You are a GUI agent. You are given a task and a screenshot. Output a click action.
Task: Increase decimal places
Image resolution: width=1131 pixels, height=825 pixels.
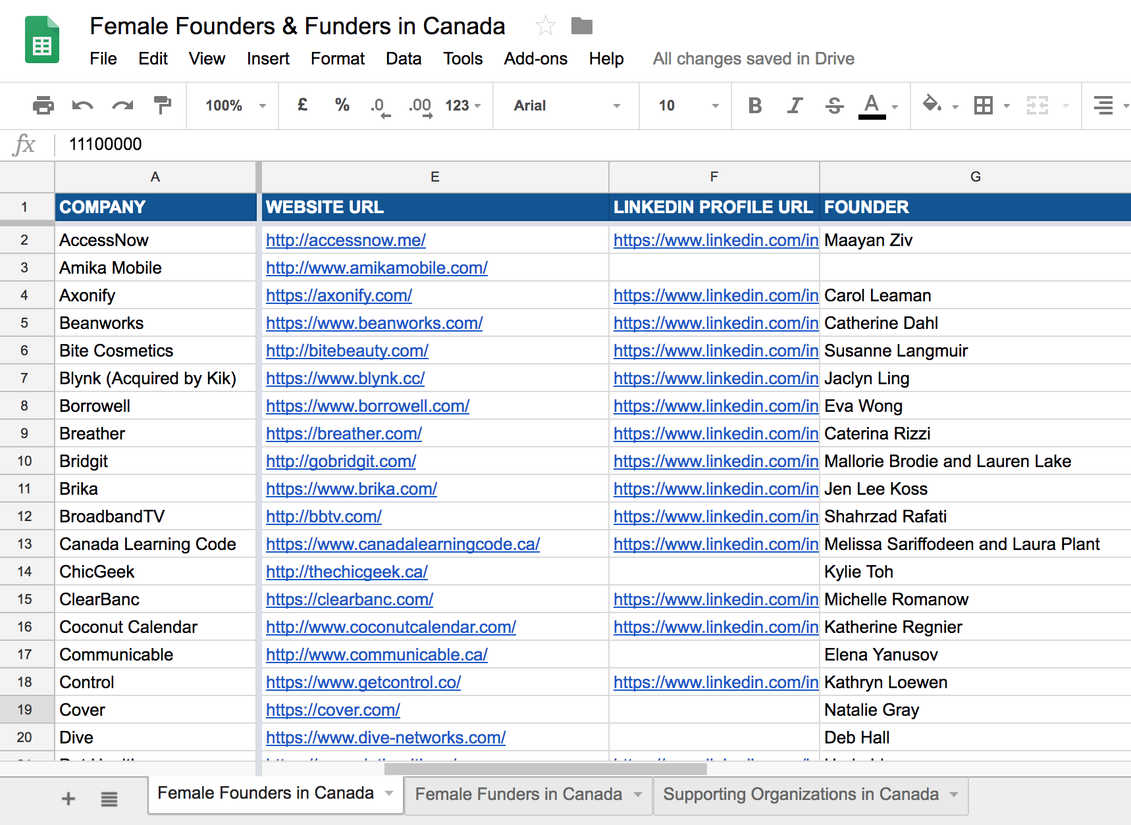tap(421, 106)
